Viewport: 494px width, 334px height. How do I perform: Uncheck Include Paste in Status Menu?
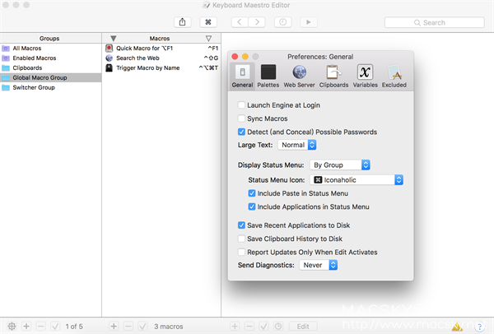pos(252,193)
